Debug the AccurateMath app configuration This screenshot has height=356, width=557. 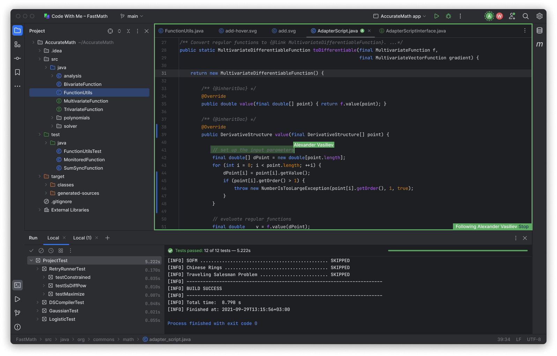[448, 16]
